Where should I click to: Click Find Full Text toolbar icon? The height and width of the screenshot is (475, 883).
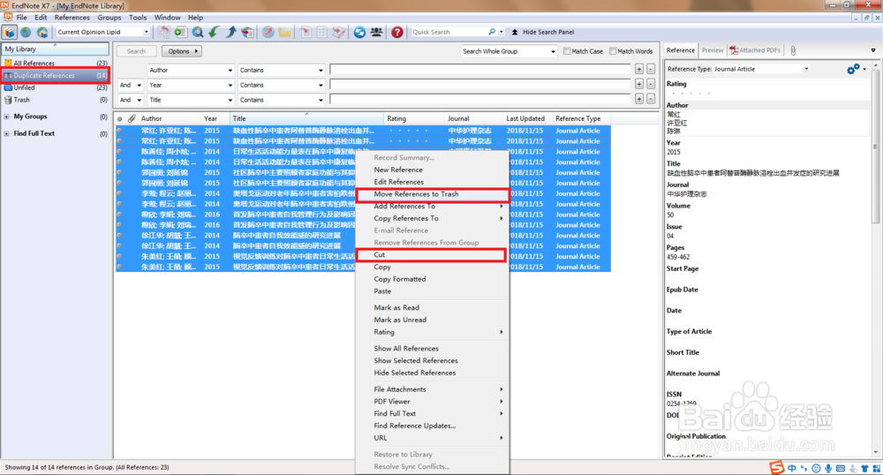pos(247,32)
